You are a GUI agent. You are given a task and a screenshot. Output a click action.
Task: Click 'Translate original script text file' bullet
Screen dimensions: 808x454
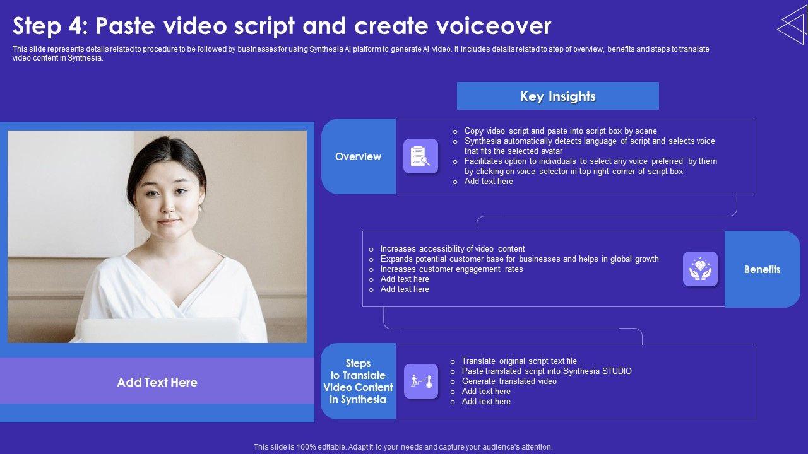(519, 361)
